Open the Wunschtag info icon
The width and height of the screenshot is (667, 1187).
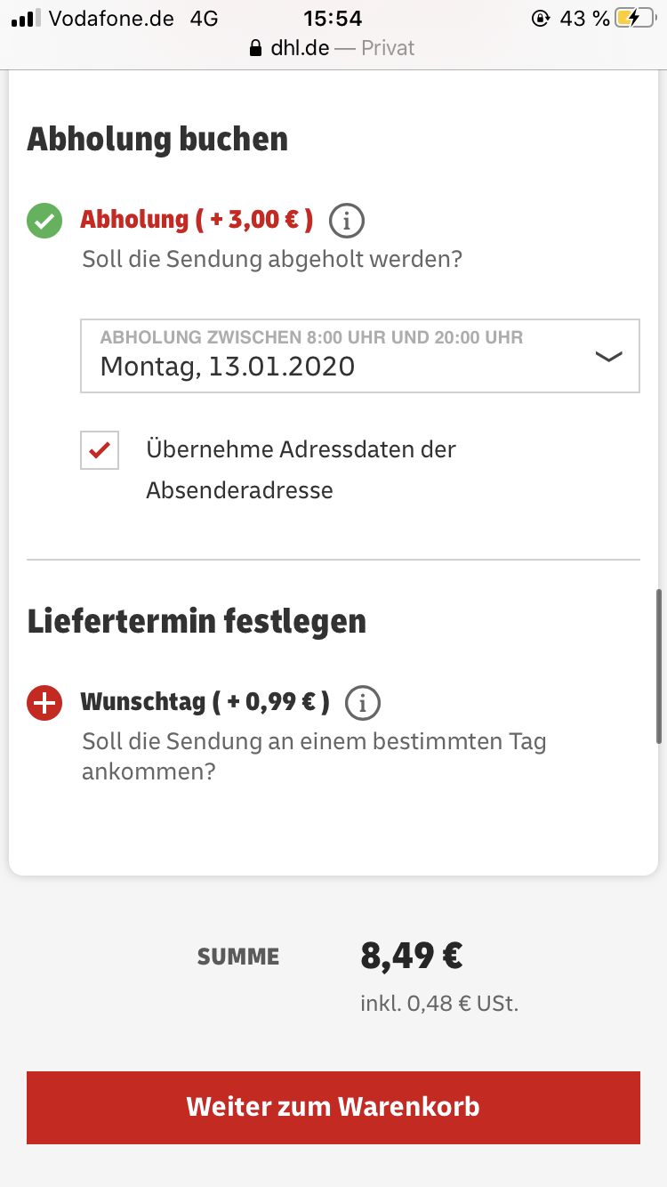(x=363, y=703)
